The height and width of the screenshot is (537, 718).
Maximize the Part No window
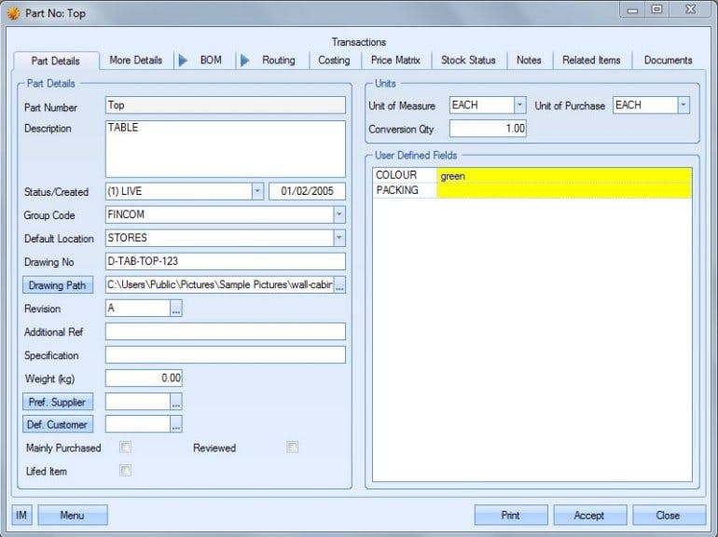click(x=656, y=10)
